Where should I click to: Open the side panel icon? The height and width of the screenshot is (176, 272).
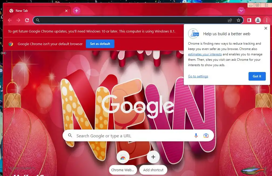[249, 20]
